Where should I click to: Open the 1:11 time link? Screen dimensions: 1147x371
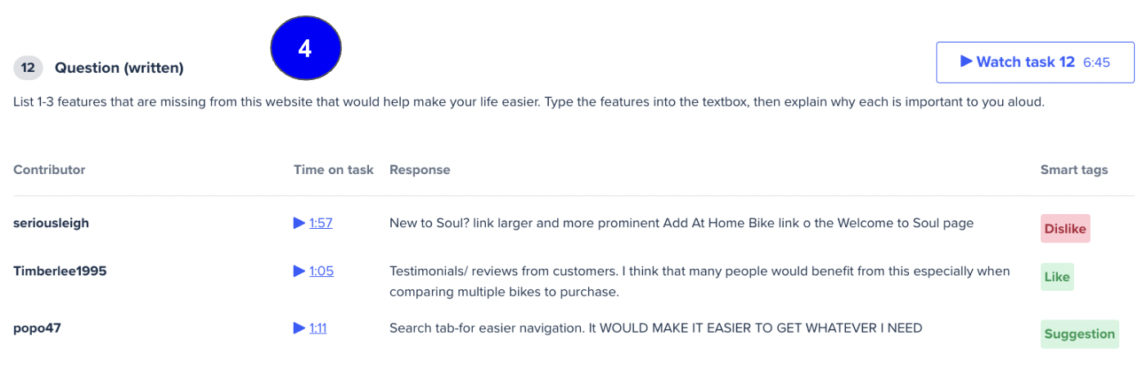pyautogui.click(x=318, y=328)
